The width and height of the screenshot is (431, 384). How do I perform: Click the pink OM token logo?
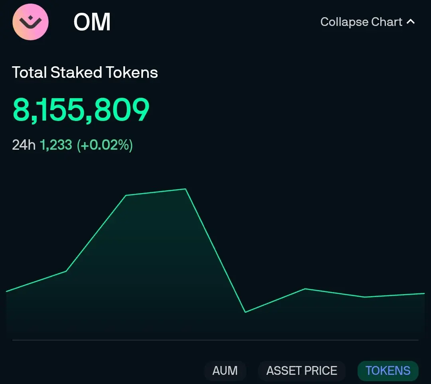(x=30, y=22)
